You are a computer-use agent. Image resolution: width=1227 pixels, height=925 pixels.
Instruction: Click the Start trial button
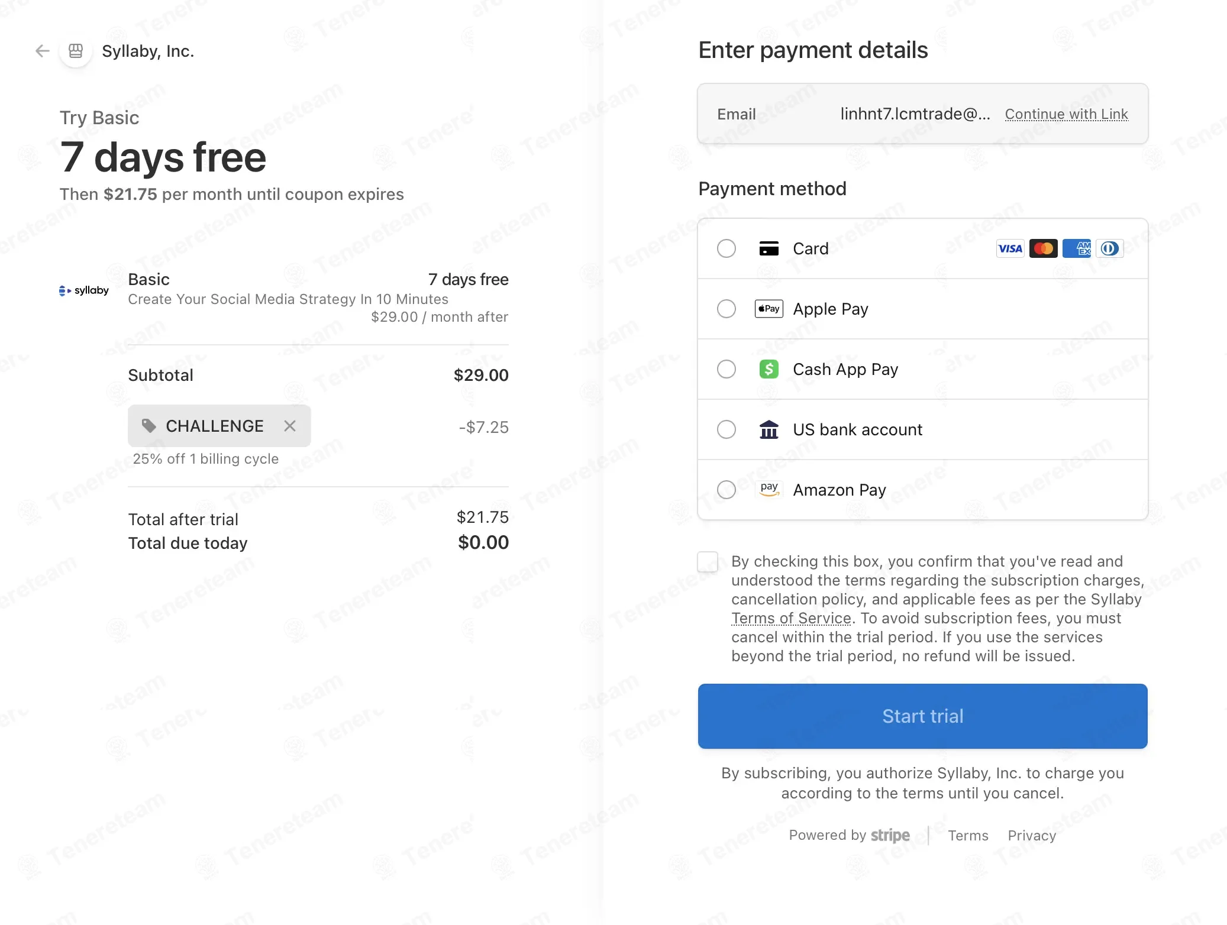click(x=922, y=716)
